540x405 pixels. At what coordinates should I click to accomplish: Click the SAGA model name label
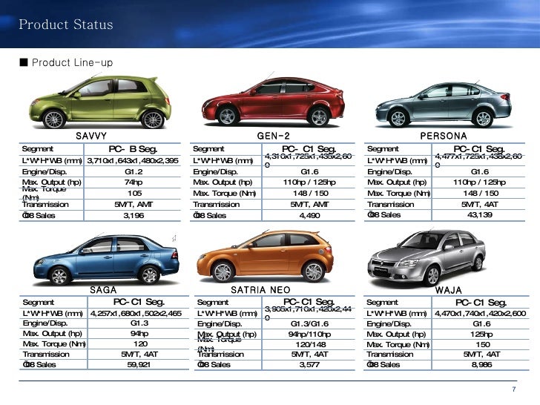click(x=103, y=290)
